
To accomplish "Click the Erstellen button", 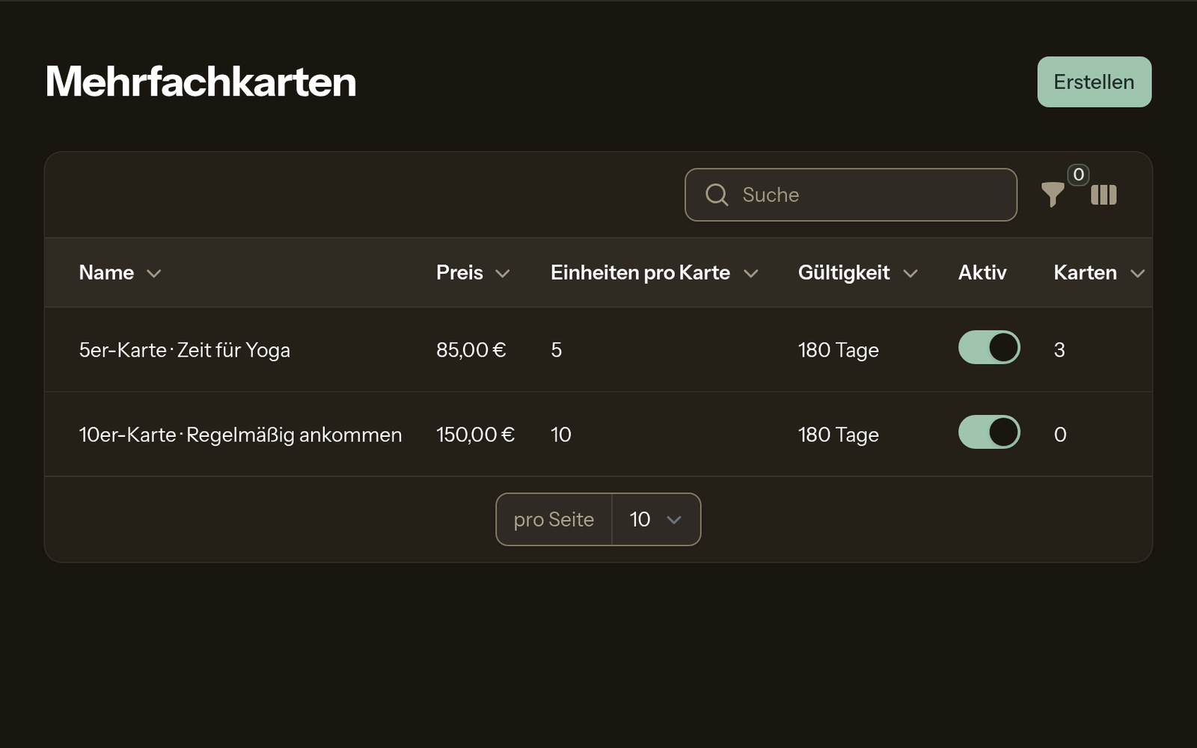I will click(x=1094, y=82).
